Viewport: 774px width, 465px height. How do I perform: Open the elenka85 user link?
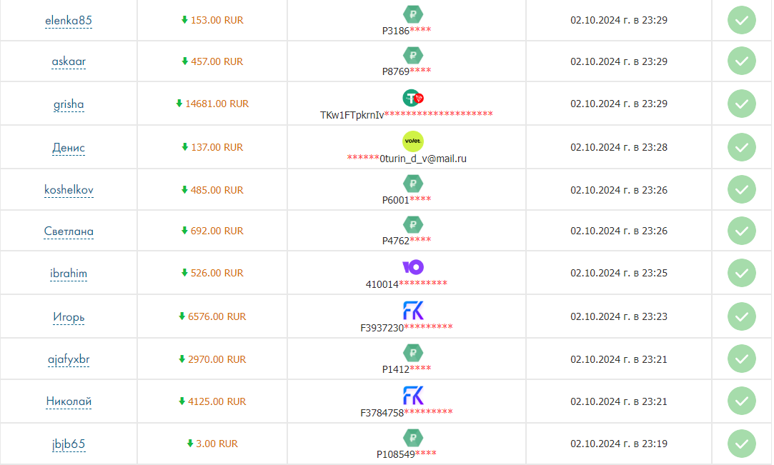coord(69,21)
